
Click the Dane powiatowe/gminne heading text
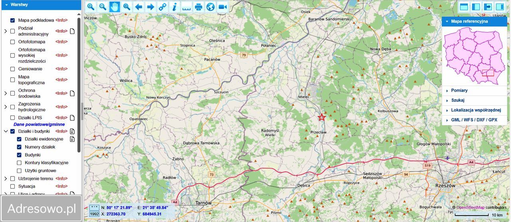tap(39, 124)
